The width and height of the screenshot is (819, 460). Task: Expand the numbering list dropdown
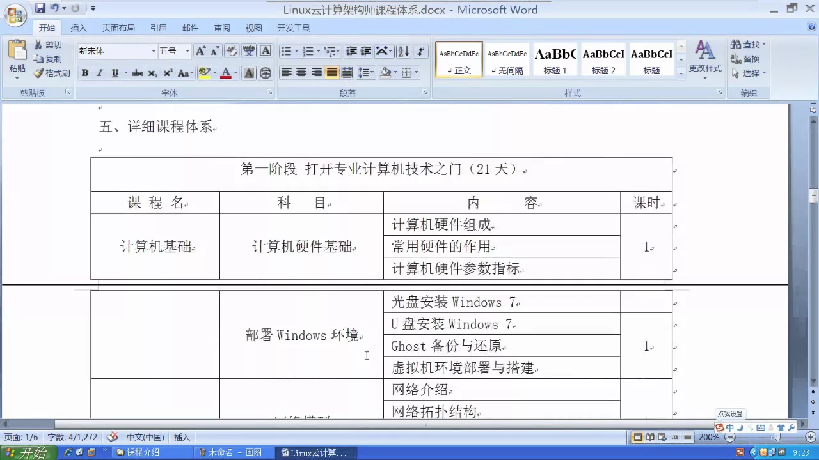[318, 51]
